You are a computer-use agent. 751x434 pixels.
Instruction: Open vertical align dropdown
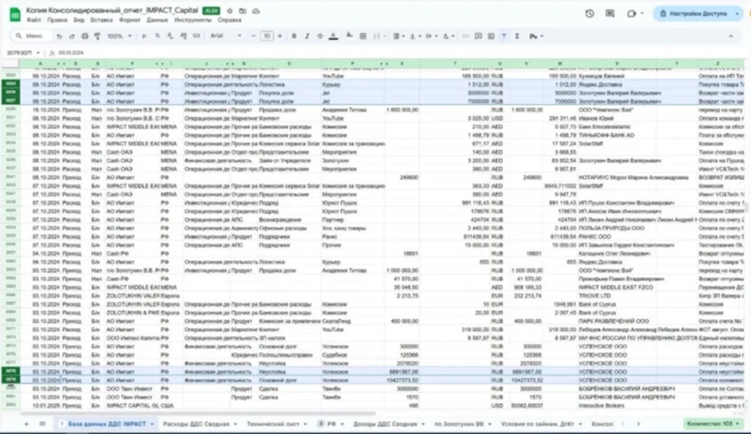click(415, 36)
